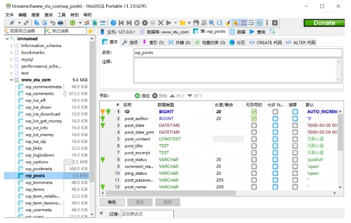The image size is (351, 223).
Task: Toggle allow NULL for post_name column
Action: 275,187
